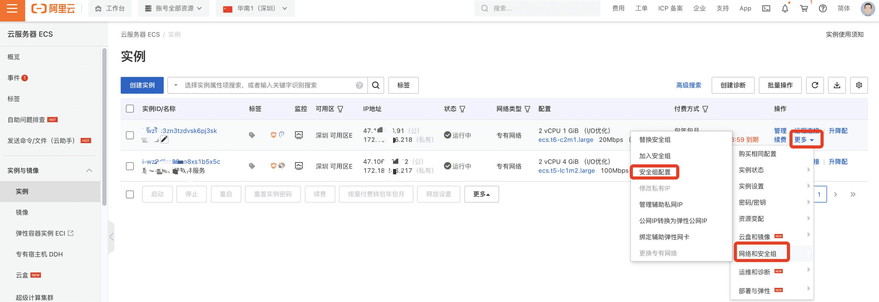Click the export download icon

click(x=837, y=85)
